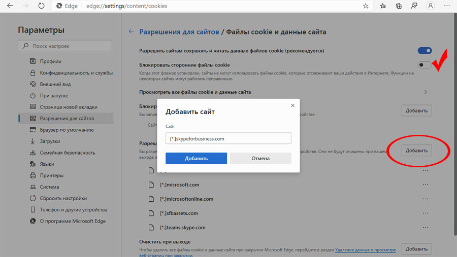This screenshot has height=257, width=457.
Task: Click the address bar URL text
Action: pyautogui.click(x=127, y=6)
